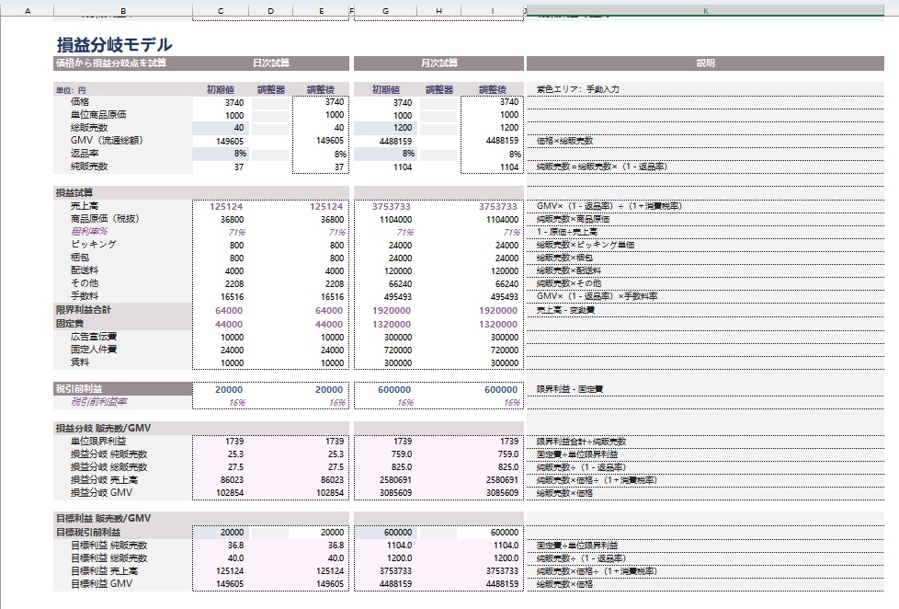Screen dimensions: 899x609
Task: Select daily 初期値 総販売数 cell showing 40
Action: tap(221, 128)
